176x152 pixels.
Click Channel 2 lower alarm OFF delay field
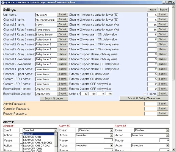click(x=152, y=49)
